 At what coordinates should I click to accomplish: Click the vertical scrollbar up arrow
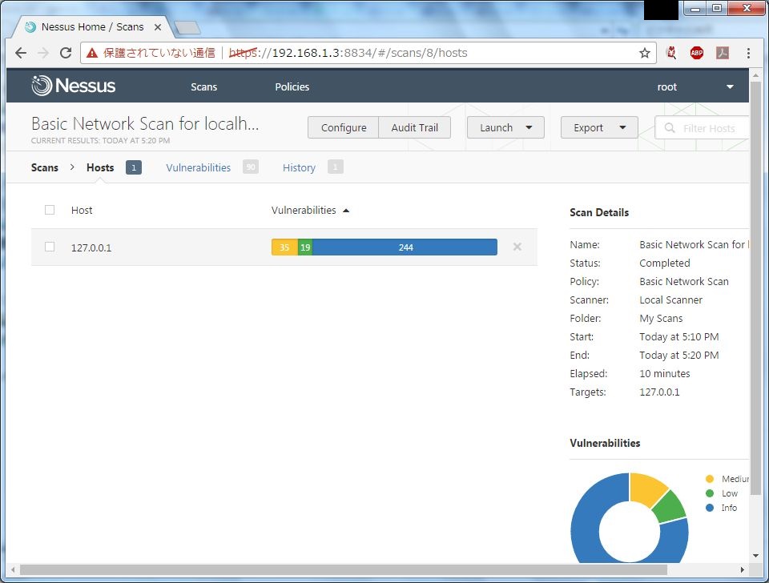pyautogui.click(x=755, y=75)
